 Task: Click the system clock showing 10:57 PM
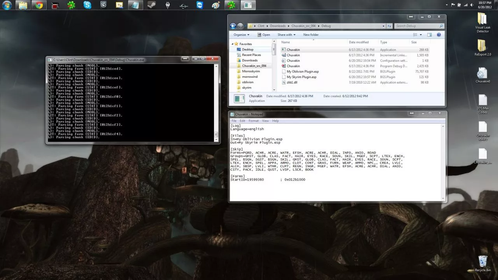coord(484,3)
